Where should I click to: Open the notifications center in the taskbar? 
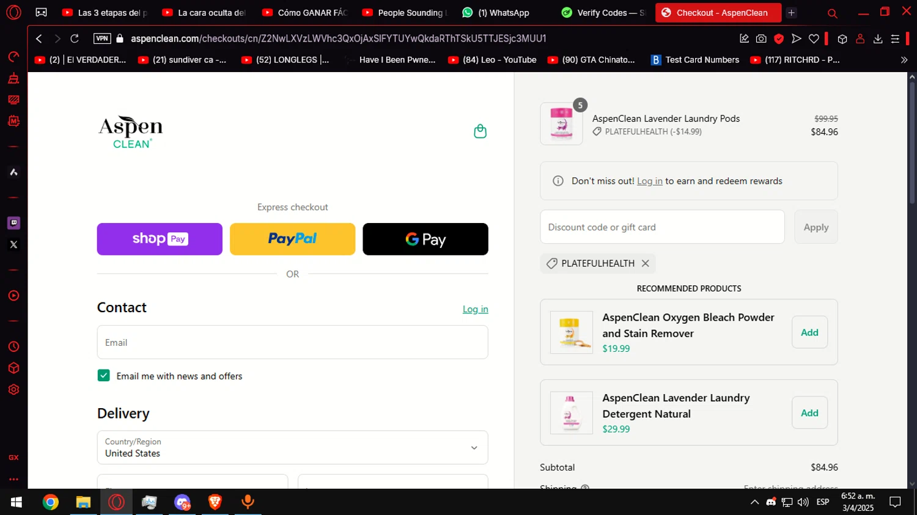895,502
